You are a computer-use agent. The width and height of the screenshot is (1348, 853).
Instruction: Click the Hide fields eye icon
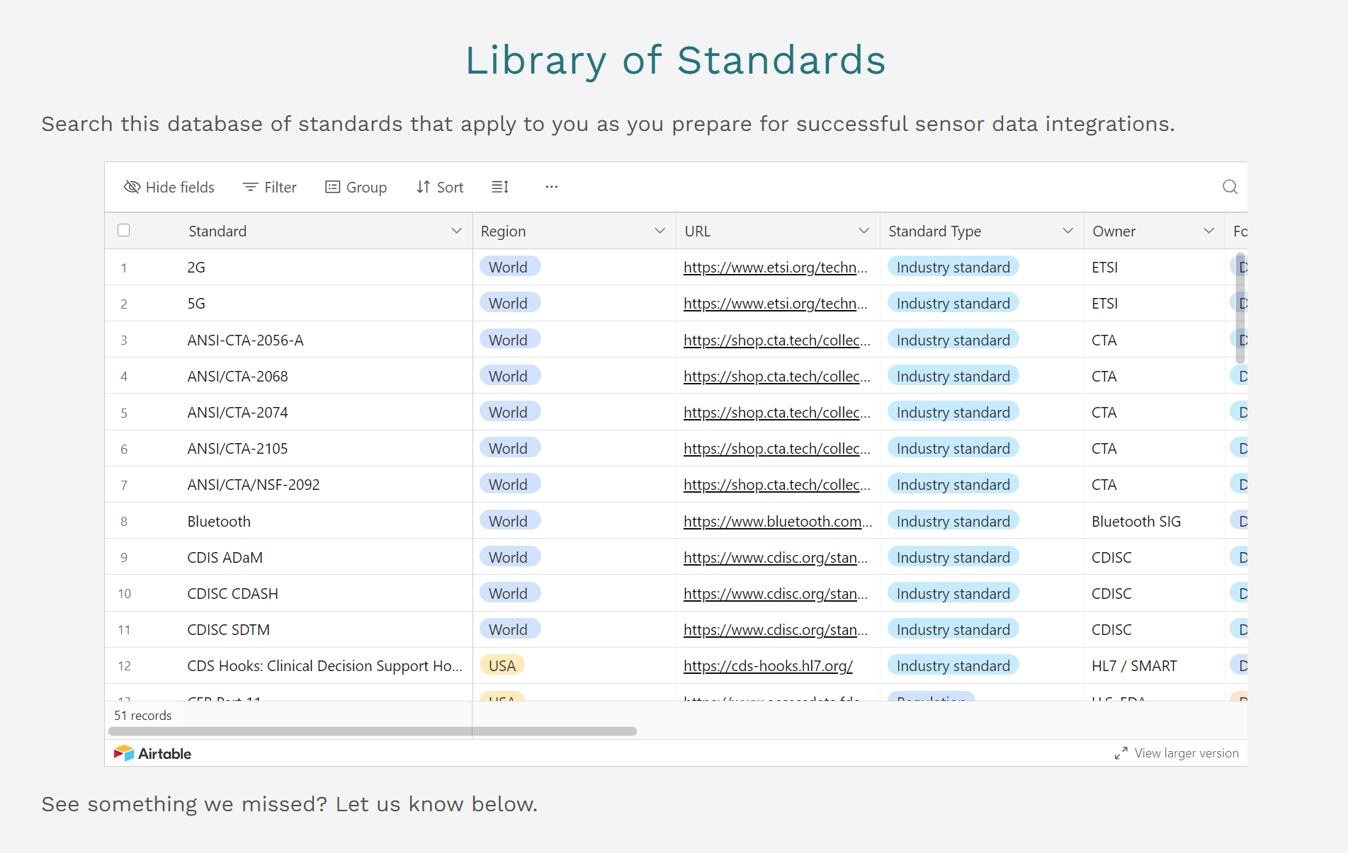coord(132,187)
